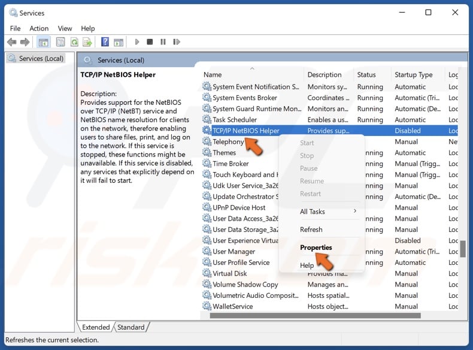Screen dimensions: 473x350
Task: Choose Refresh in the context menu
Action: [311, 230]
